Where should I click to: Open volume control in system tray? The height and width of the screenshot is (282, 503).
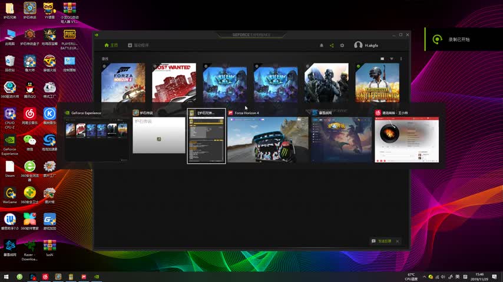click(443, 277)
